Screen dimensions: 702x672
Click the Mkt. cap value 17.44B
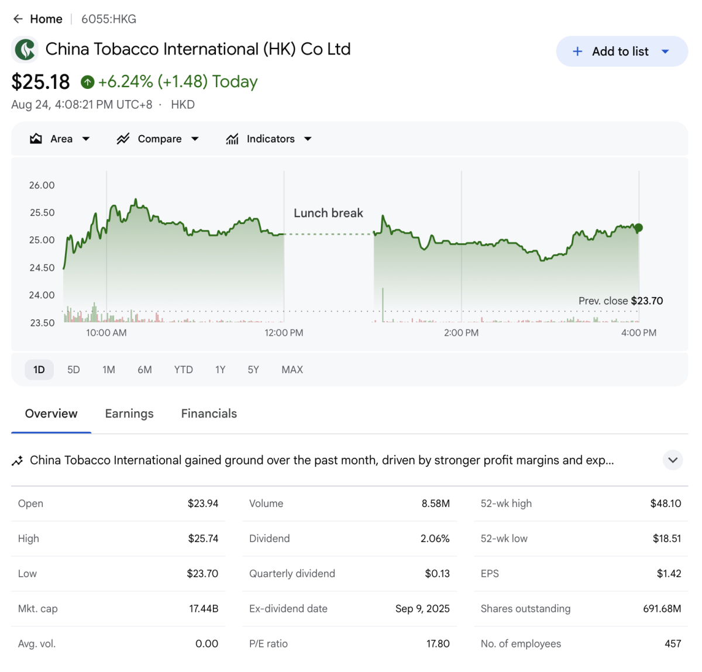(x=204, y=609)
